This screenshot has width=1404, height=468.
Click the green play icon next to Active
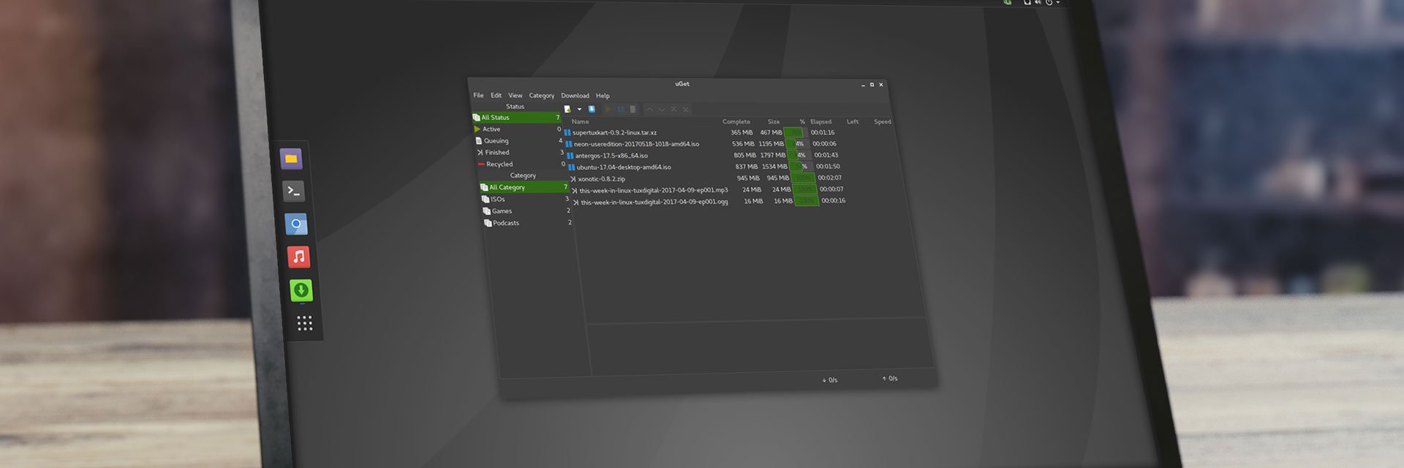pos(478,129)
